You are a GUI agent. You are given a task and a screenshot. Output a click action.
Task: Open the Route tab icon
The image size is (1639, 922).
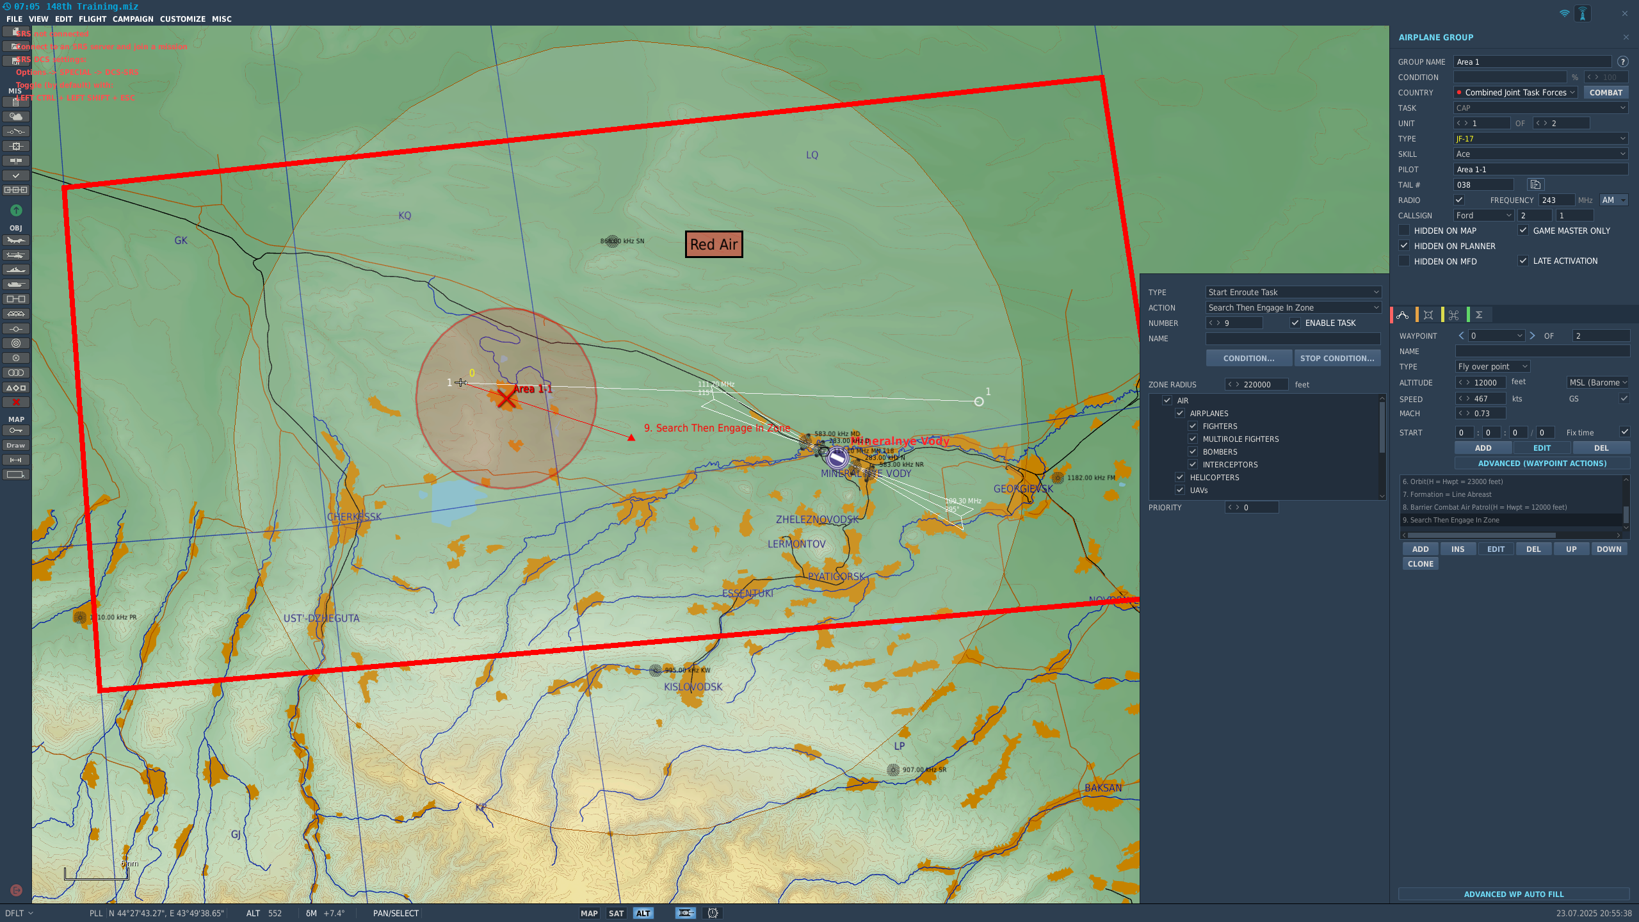coord(1403,315)
